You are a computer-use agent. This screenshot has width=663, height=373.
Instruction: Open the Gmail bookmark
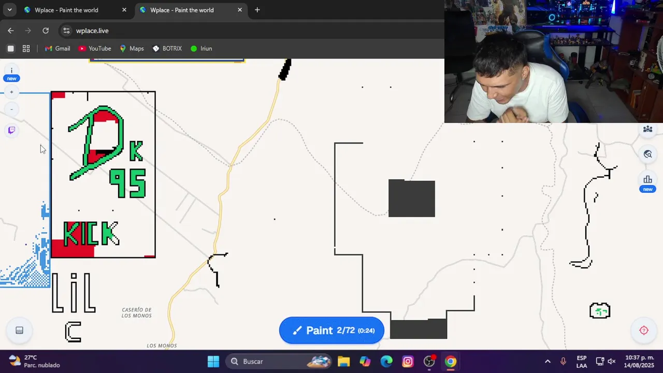click(57, 49)
